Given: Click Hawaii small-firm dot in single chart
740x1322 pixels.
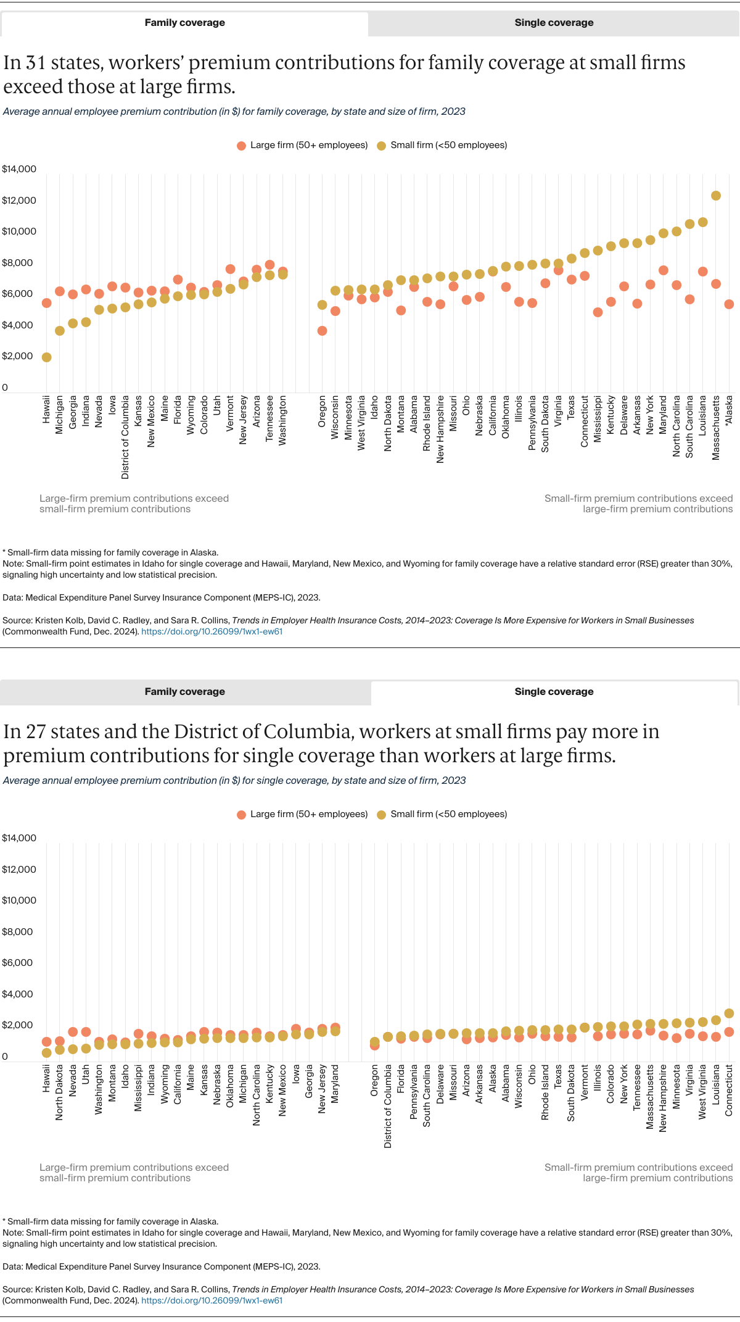Looking at the screenshot, I should [46, 1053].
